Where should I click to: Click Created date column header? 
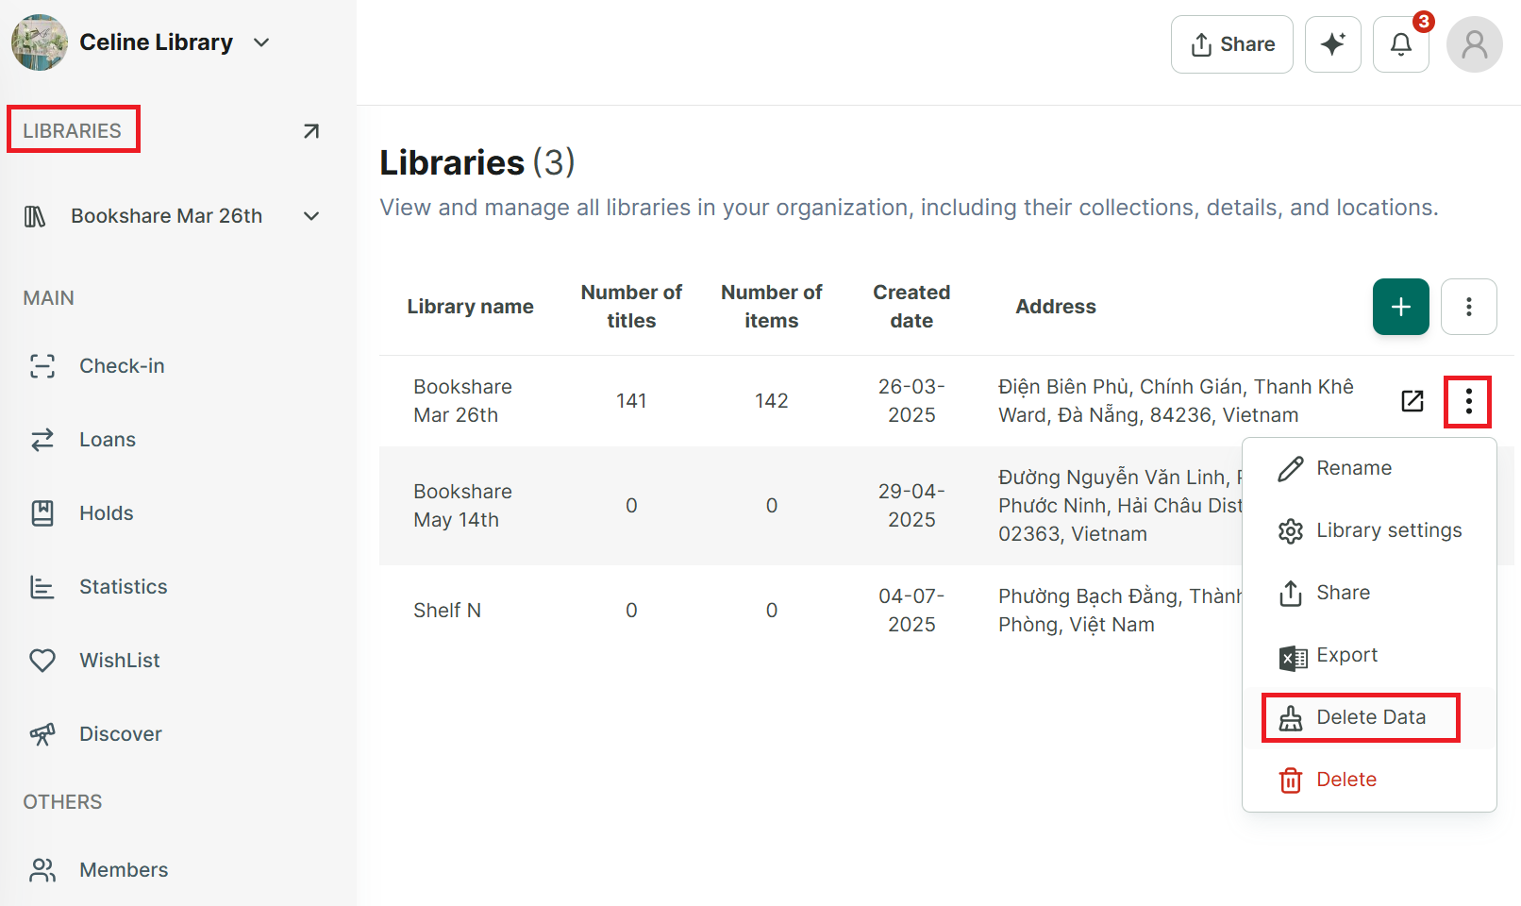coord(911,307)
